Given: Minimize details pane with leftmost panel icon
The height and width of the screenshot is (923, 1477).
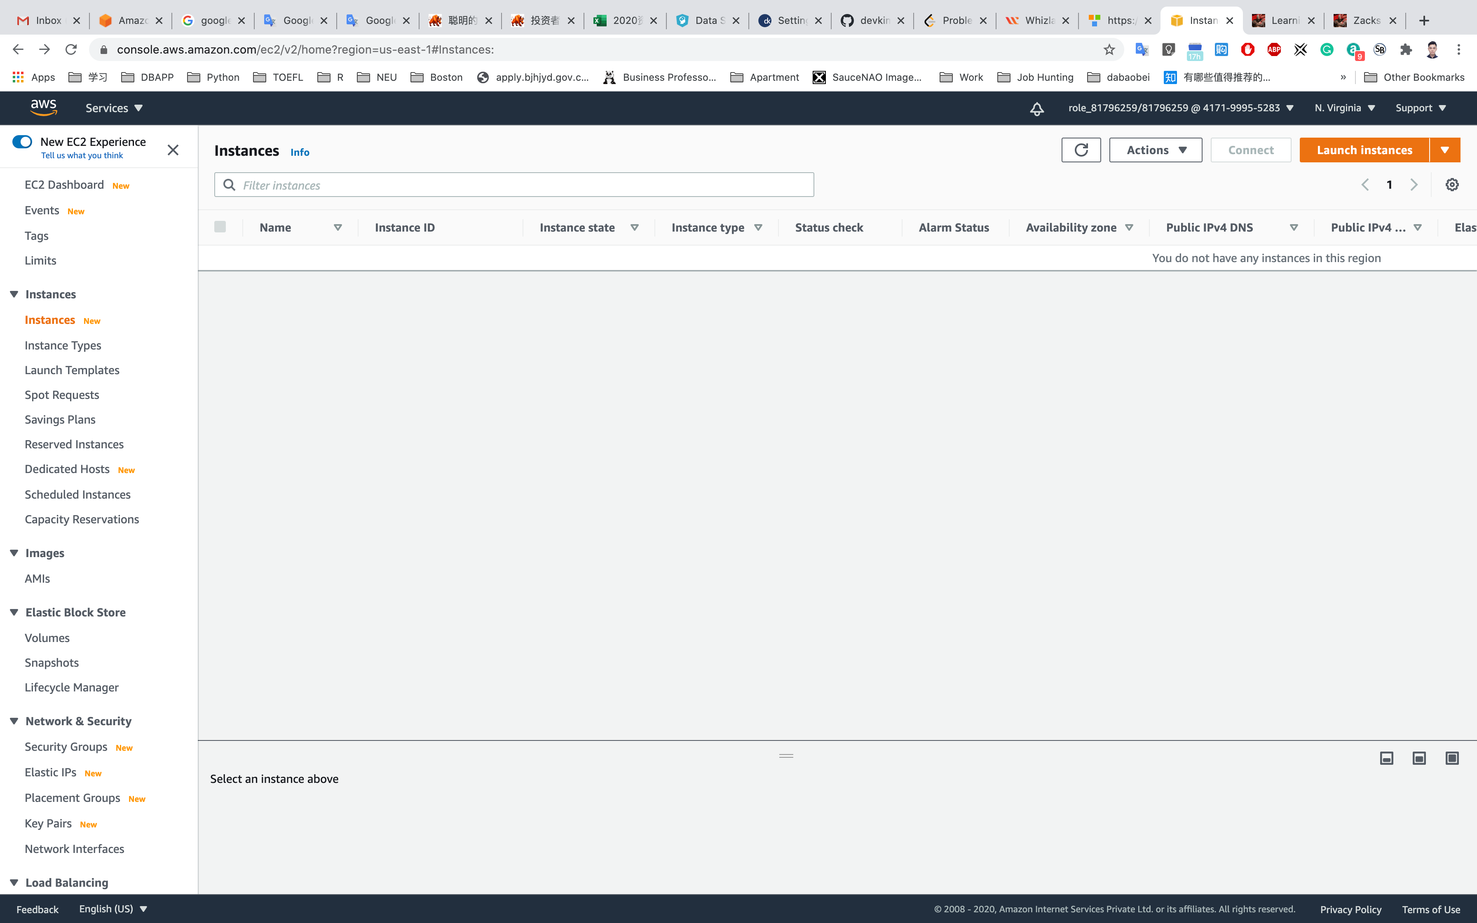Looking at the screenshot, I should point(1386,758).
